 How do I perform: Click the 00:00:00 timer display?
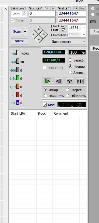[x=72, y=105]
